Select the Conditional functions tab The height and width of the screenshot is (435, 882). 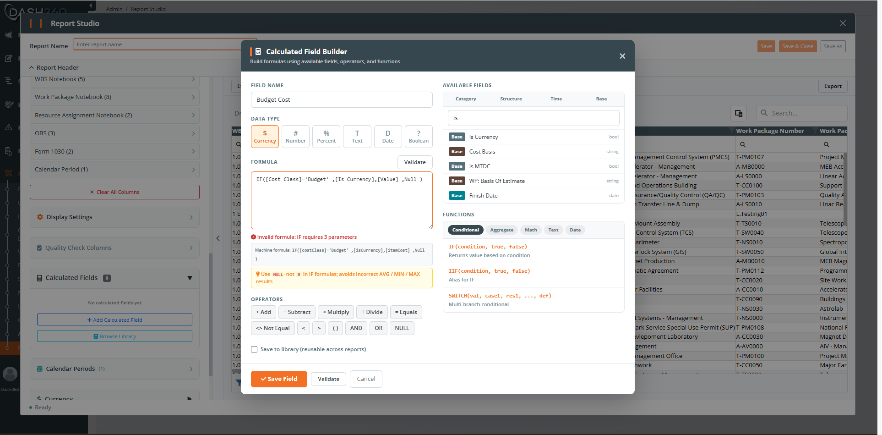point(465,230)
